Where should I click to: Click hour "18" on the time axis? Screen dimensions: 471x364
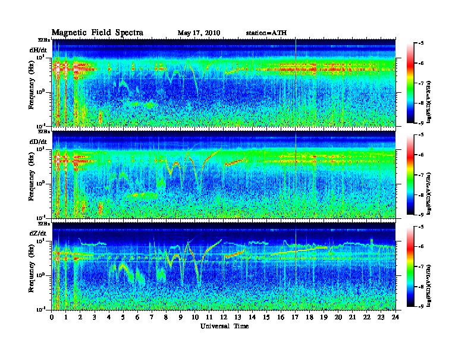(x=309, y=318)
